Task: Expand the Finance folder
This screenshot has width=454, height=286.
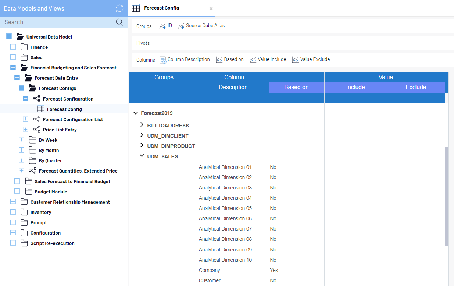Action: pos(13,47)
